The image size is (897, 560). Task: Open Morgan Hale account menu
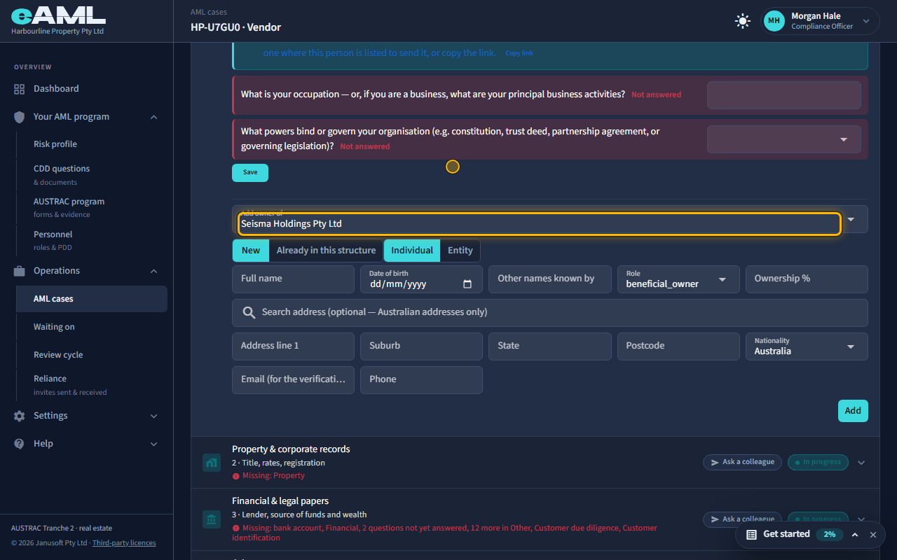pyautogui.click(x=821, y=21)
